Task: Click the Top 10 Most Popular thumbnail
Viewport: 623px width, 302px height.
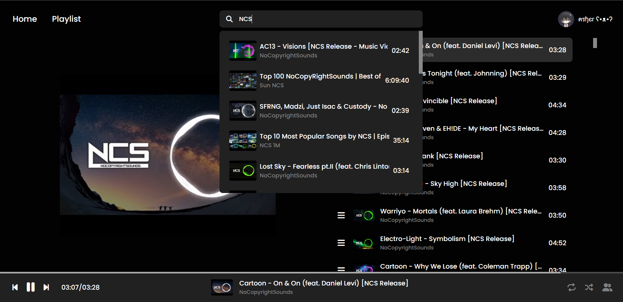Action: [x=243, y=140]
